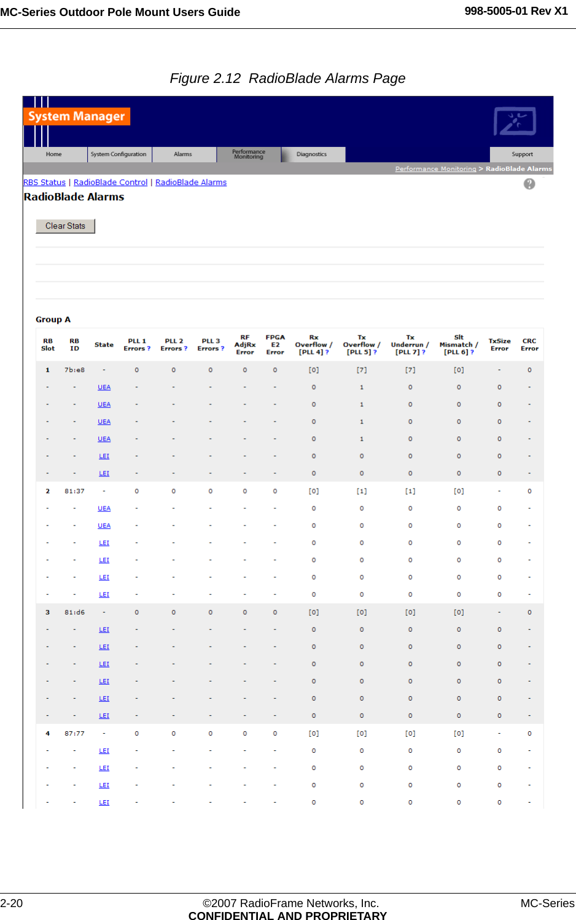Click the Figure 2.12 caption text
This screenshot has width=576, height=920.
coord(287,79)
